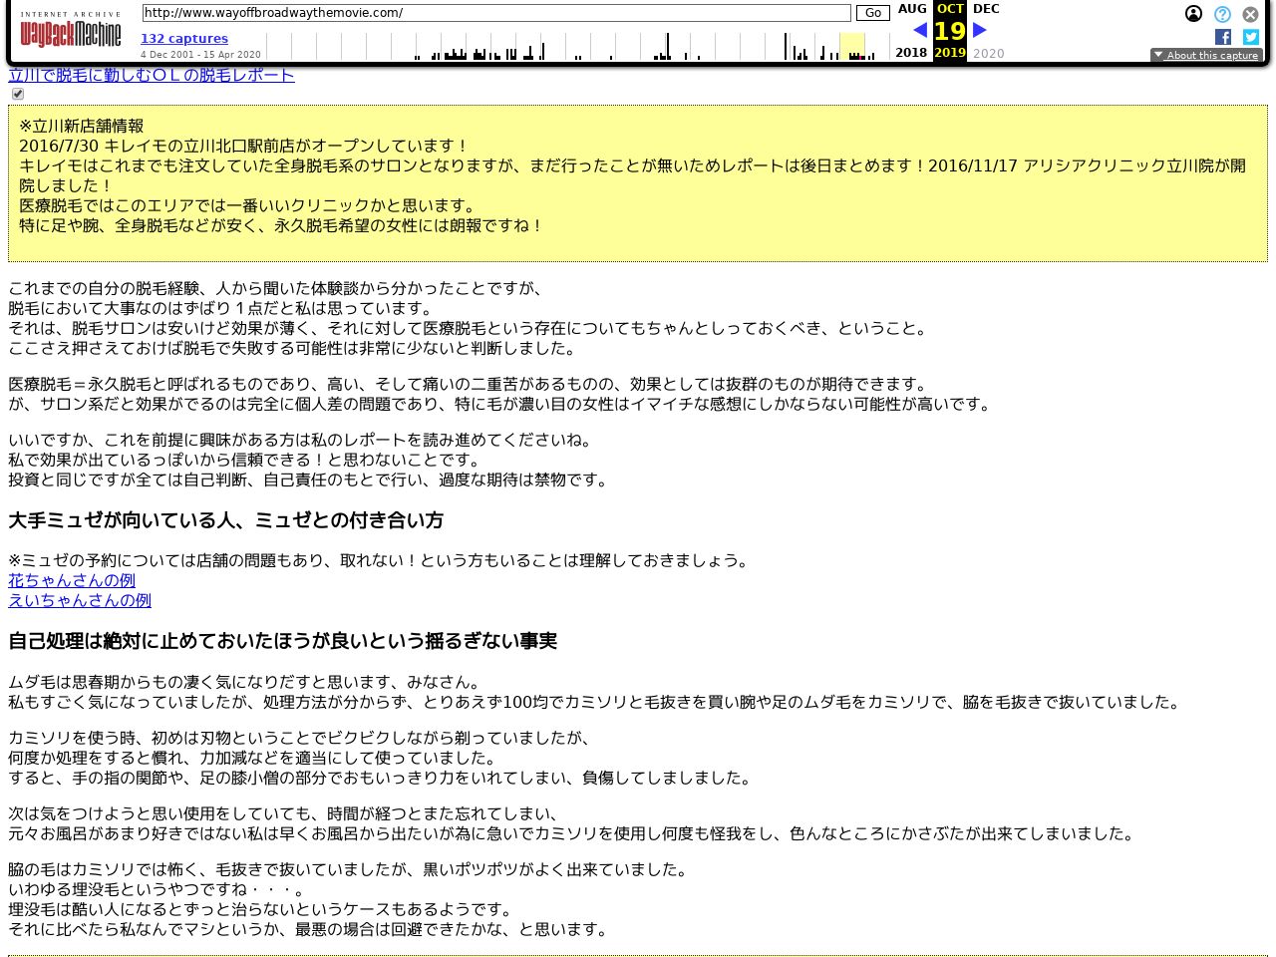Screen dimensions: 1276x957
Task: Click the Wayback URL input field
Action: (x=495, y=13)
